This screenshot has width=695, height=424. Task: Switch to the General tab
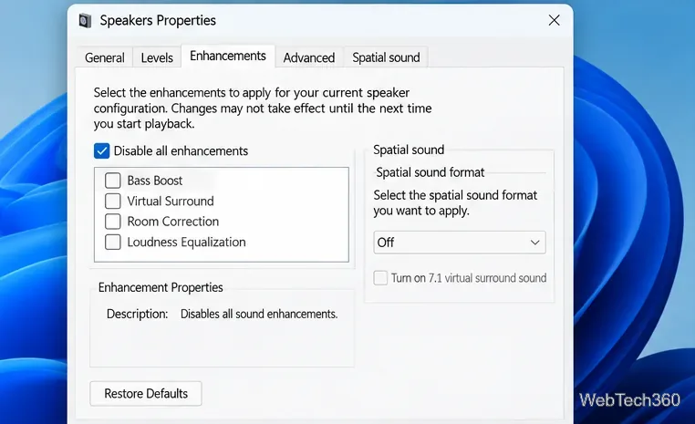click(105, 57)
